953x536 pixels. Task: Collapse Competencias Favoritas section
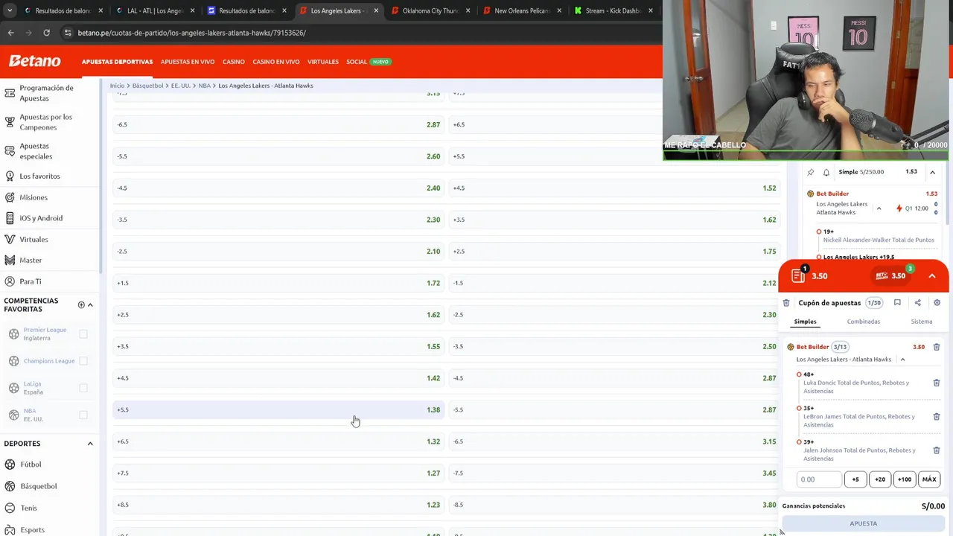90,304
